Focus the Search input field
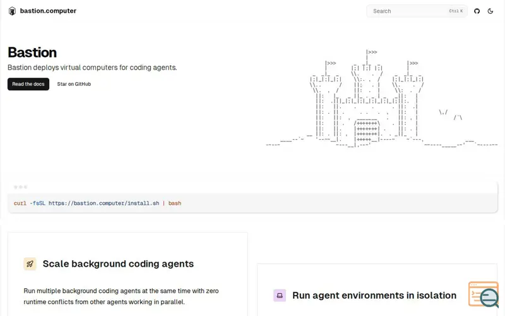The height and width of the screenshot is (316, 505). click(417, 11)
